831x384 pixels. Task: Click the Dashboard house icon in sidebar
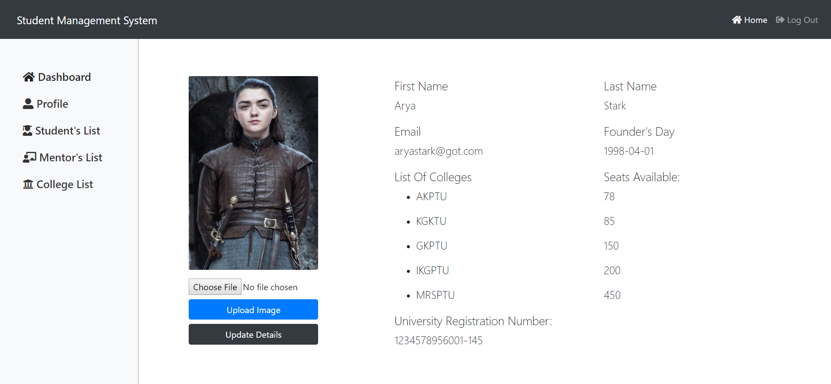(29, 77)
